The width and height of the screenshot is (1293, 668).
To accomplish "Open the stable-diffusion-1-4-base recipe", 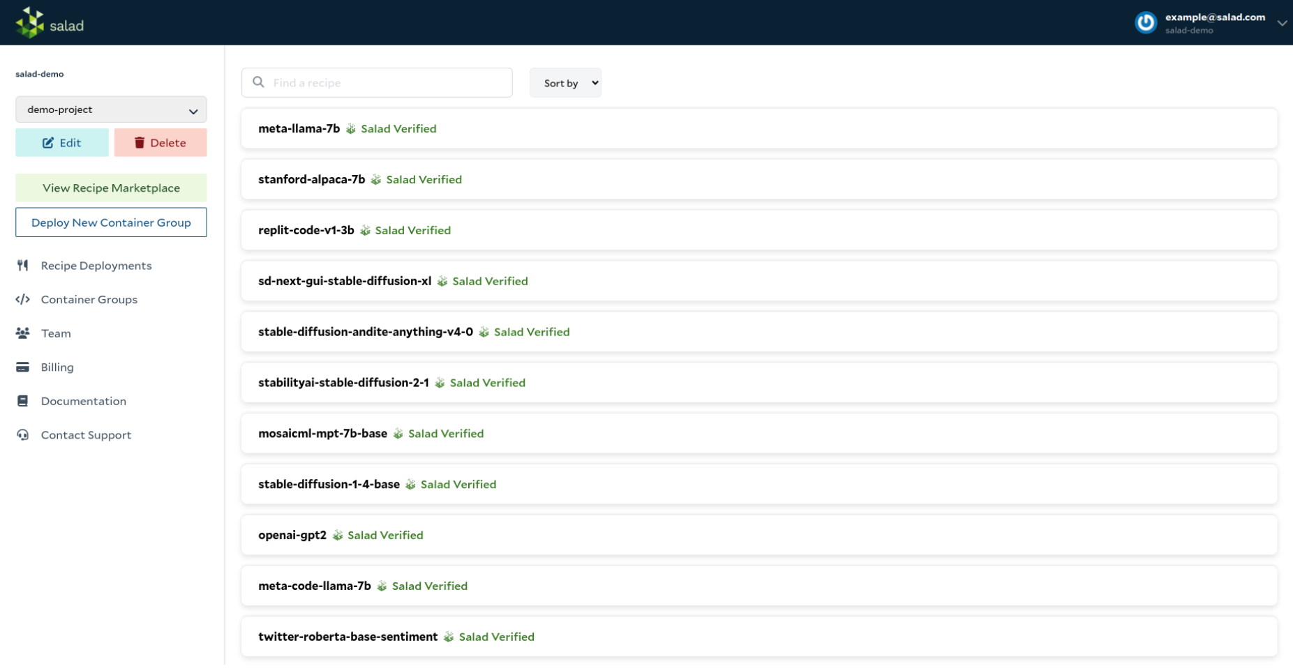I will coord(759,485).
